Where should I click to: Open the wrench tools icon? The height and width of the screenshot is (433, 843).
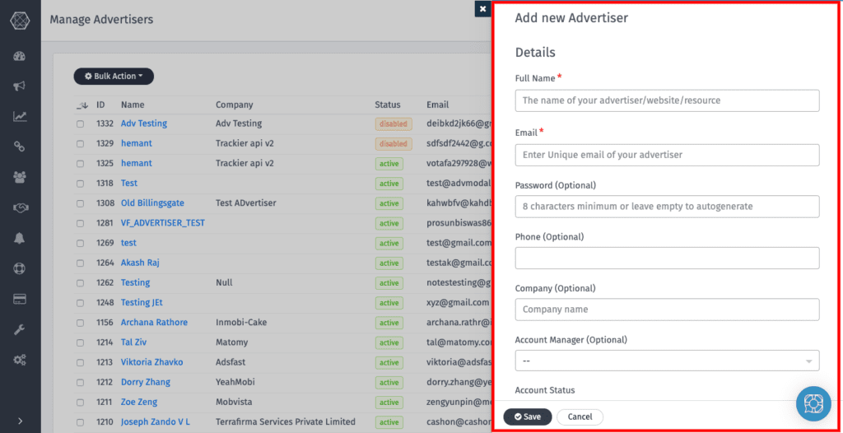(x=20, y=329)
